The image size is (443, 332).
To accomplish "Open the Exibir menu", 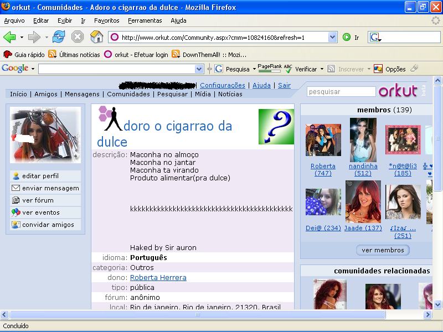I will pyautogui.click(x=65, y=20).
